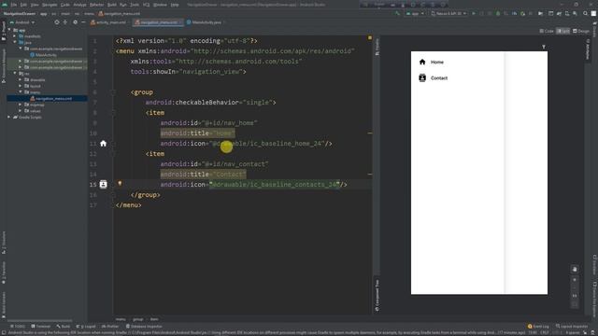Image resolution: width=598 pixels, height=336 pixels.
Task: Open the Nexus device selector dropdown
Action: [x=448, y=13]
